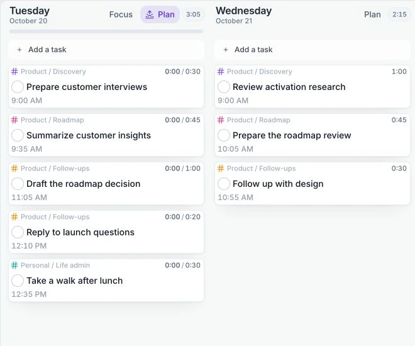
Task: Click the 9:00 AM time on Review activation research
Action: coord(233,101)
